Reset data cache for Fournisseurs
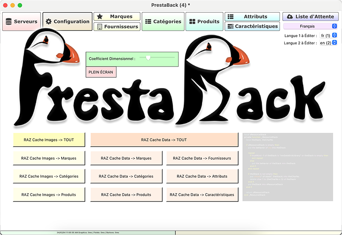342x235 pixels. 202,158
